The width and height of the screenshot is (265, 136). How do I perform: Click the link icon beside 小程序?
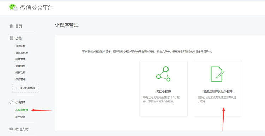point(11,102)
